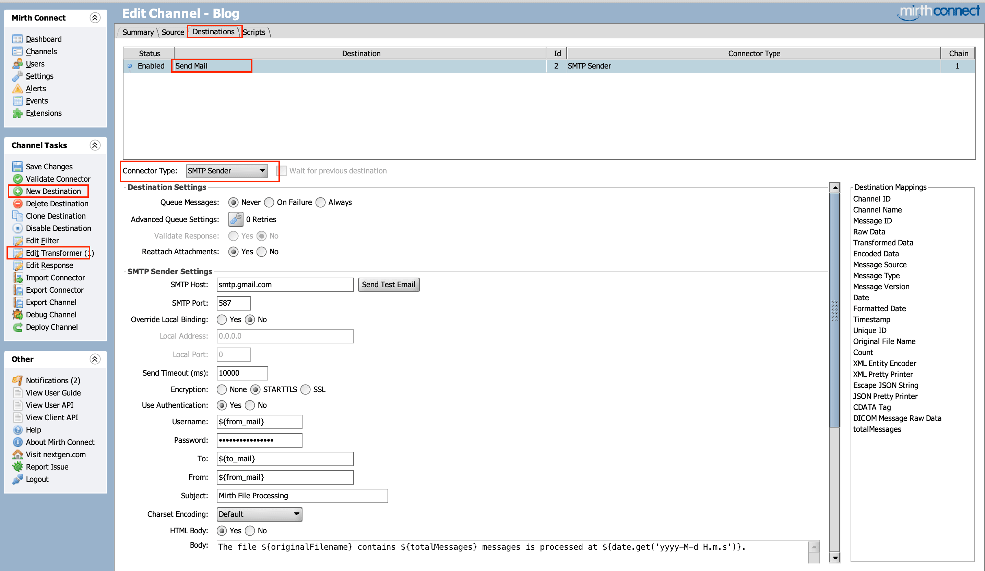Open Advanced Queue Settings wrench button
Image resolution: width=985 pixels, height=571 pixels.
[x=236, y=219]
